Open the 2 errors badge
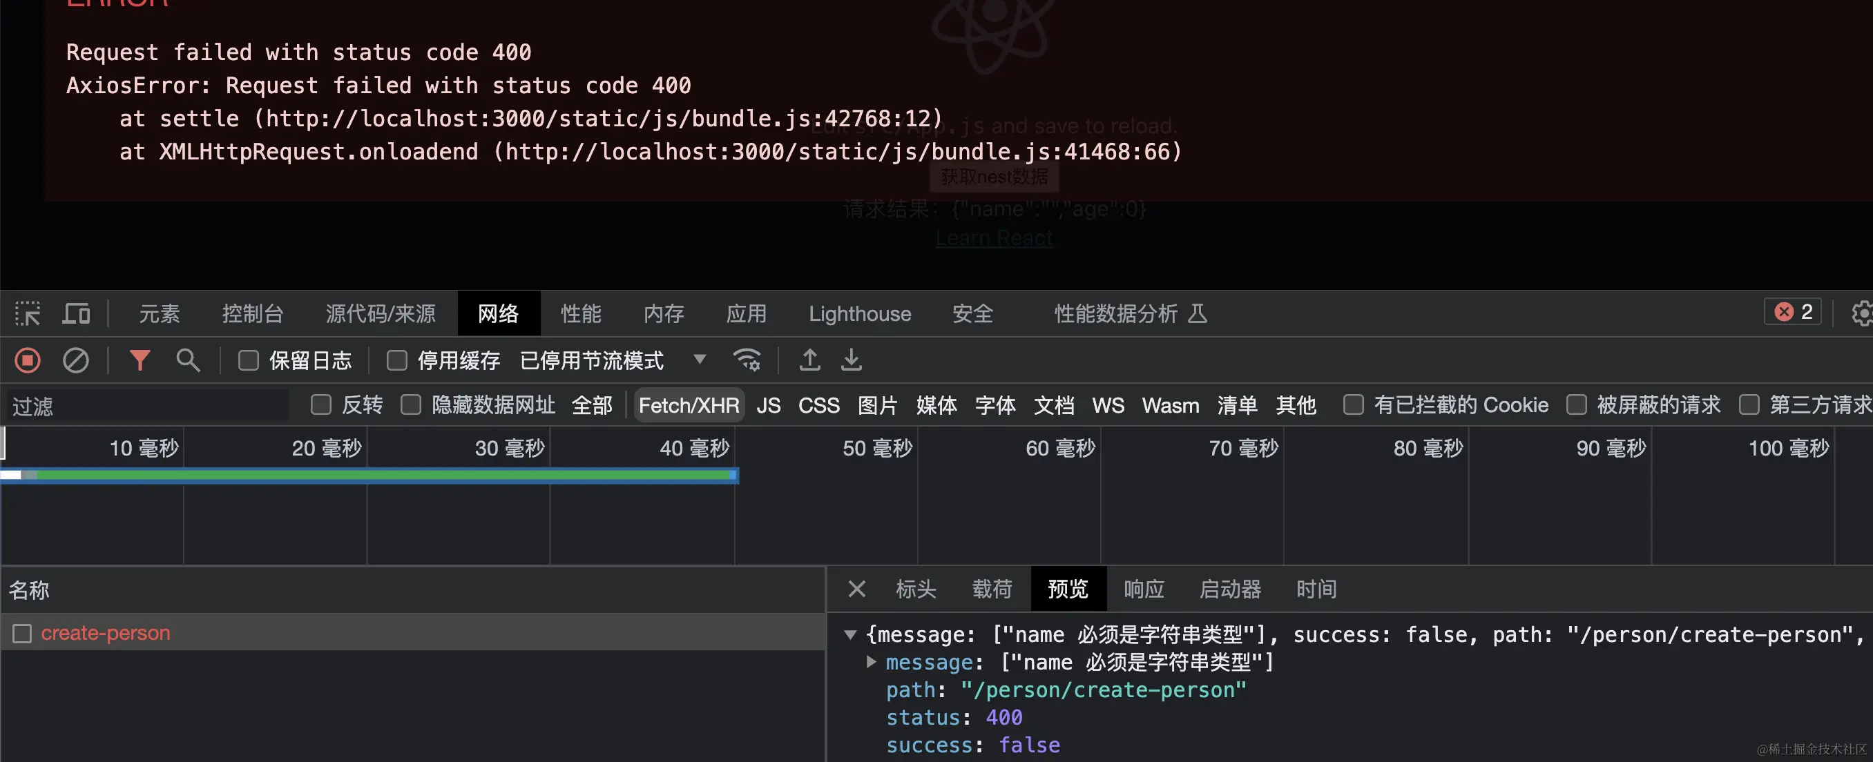Image resolution: width=1873 pixels, height=762 pixels. (1792, 313)
